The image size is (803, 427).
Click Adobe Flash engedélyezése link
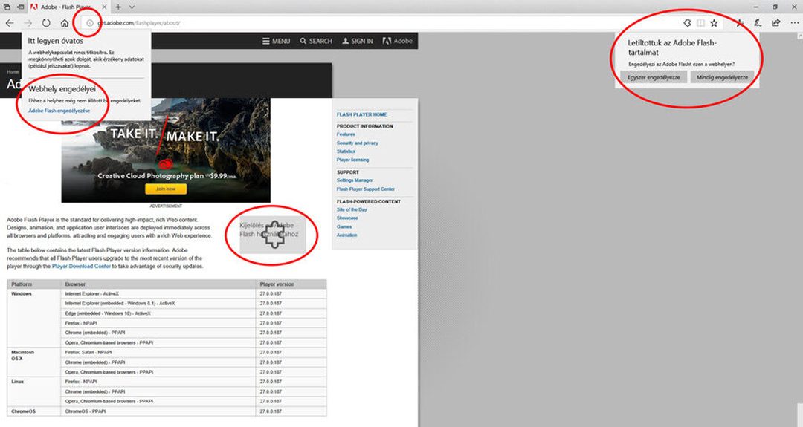pyautogui.click(x=59, y=111)
